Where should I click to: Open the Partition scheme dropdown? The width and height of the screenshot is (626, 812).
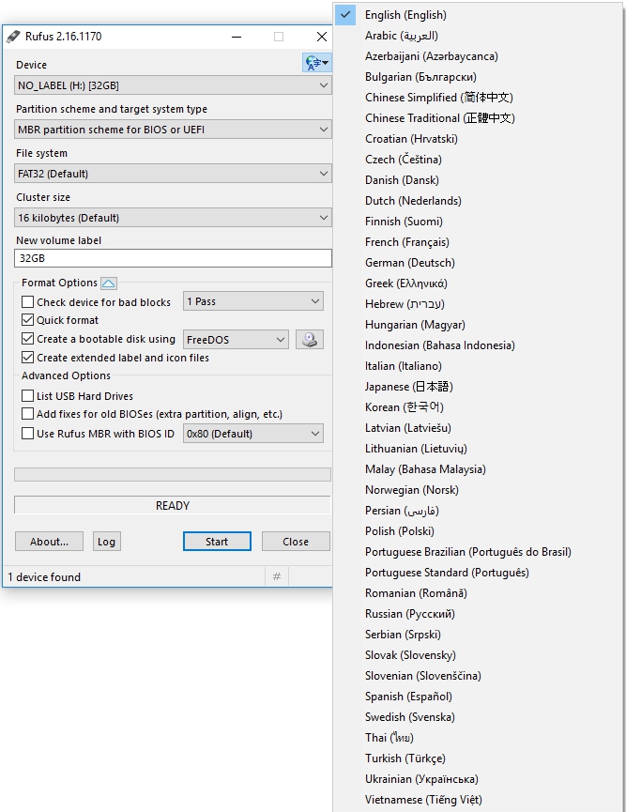pos(173,130)
